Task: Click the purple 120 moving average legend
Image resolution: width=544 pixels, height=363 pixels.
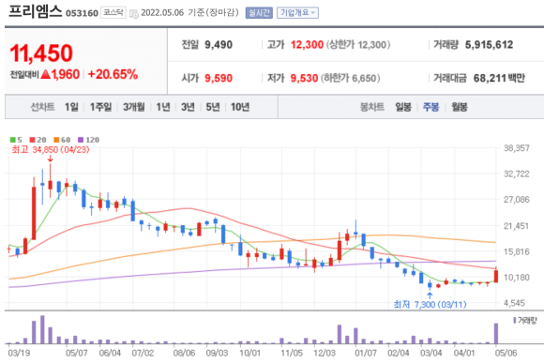Action: pyautogui.click(x=88, y=140)
